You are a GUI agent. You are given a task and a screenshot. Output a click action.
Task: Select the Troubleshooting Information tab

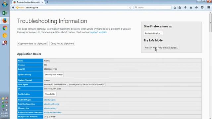(28, 2)
